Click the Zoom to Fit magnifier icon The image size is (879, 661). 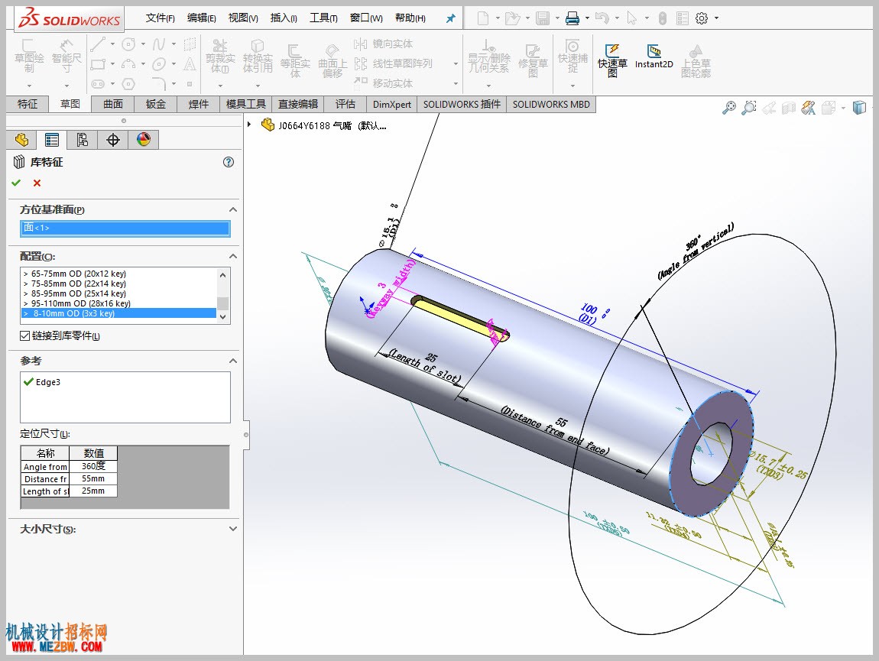(728, 107)
